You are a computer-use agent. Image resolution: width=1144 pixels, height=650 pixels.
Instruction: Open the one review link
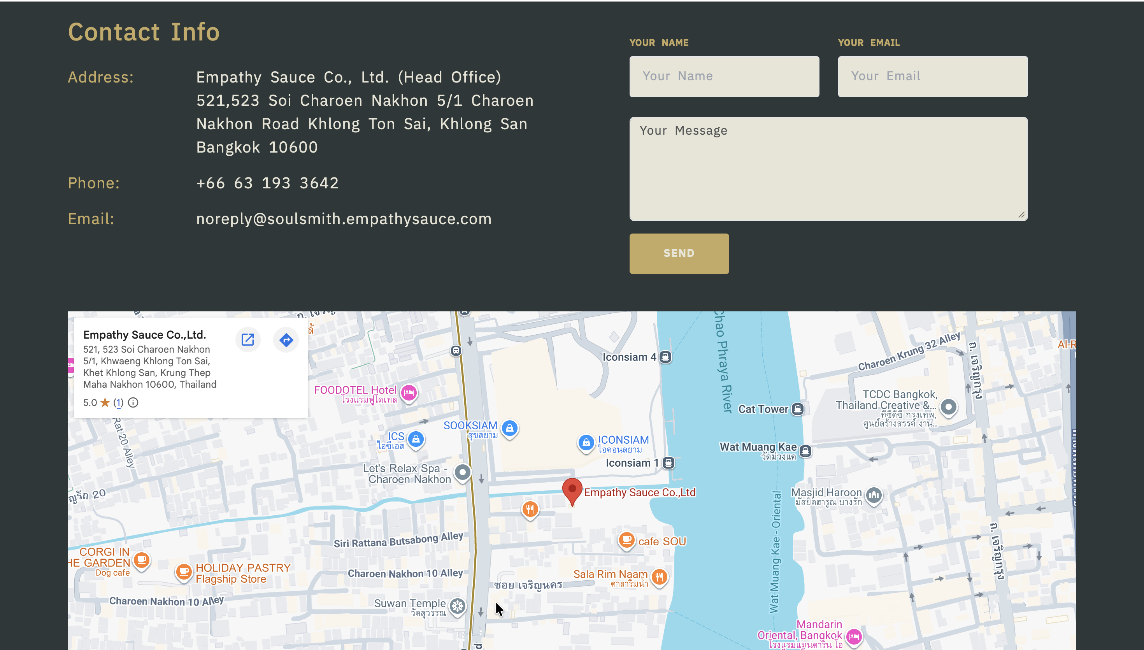coord(118,403)
